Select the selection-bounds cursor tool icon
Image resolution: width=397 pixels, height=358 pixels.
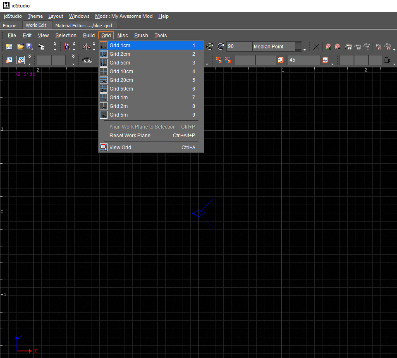[x=67, y=47]
